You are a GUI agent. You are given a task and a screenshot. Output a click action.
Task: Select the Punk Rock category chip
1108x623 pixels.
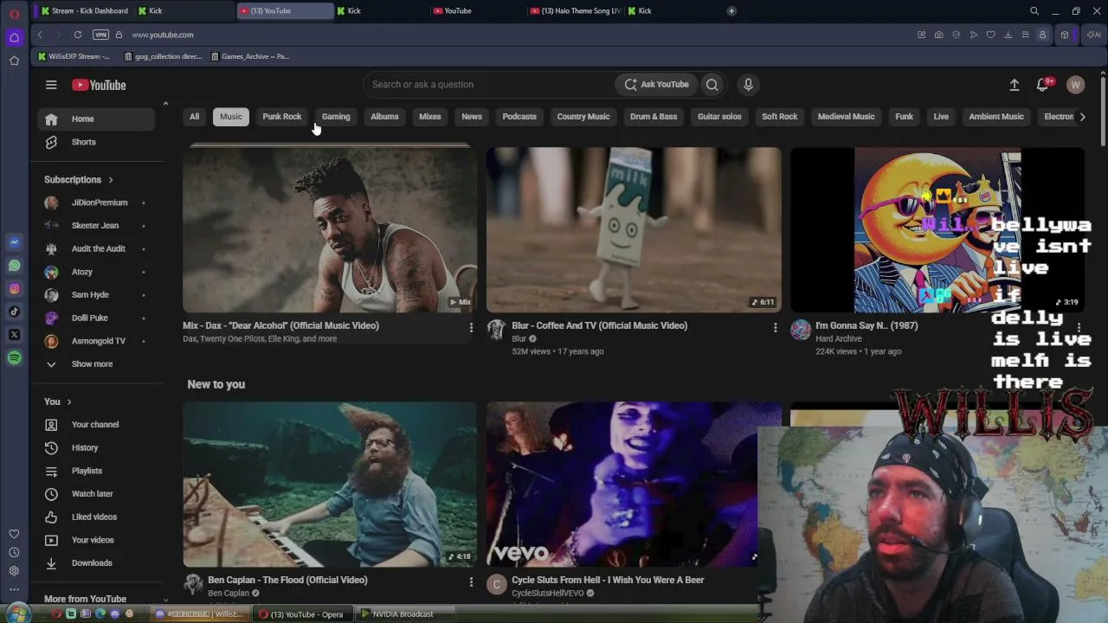[282, 117]
